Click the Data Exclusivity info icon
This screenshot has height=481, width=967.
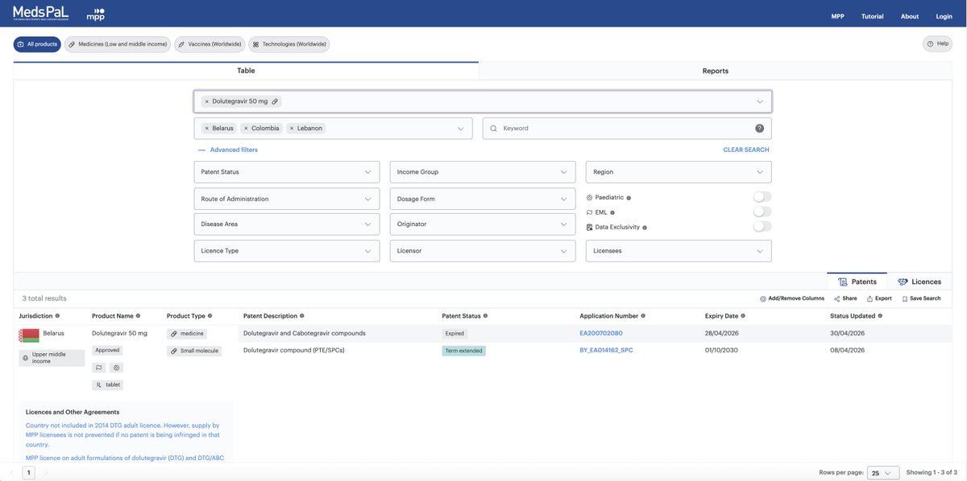point(646,228)
